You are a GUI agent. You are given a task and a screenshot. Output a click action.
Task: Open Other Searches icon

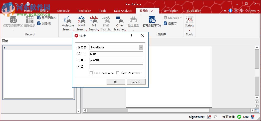(118, 19)
